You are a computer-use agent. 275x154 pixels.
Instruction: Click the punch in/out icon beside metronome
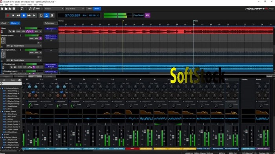[x=52, y=15]
